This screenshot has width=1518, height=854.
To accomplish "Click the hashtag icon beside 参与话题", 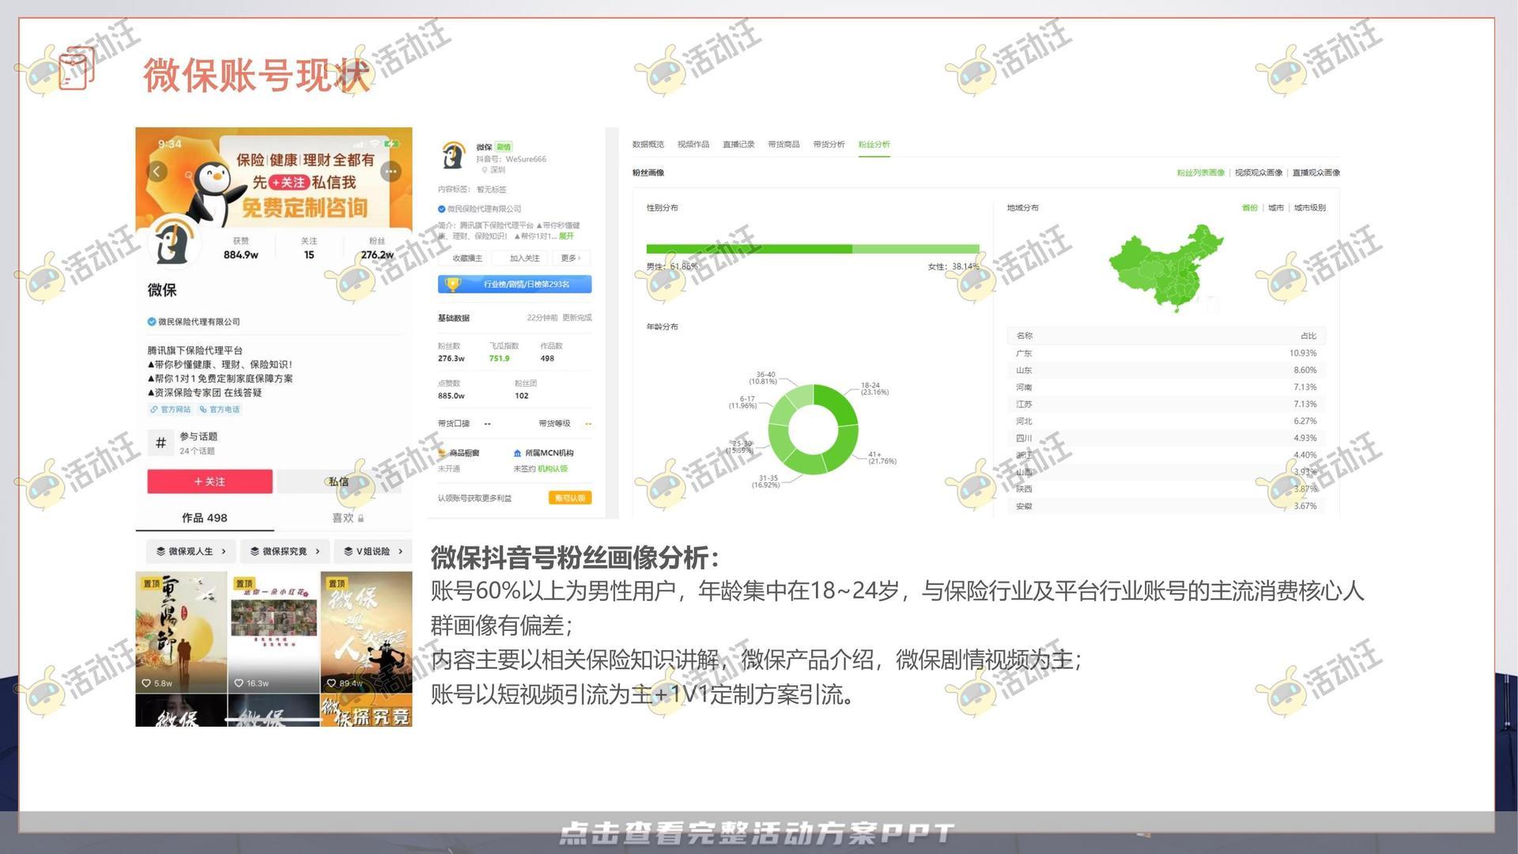I will click(160, 440).
